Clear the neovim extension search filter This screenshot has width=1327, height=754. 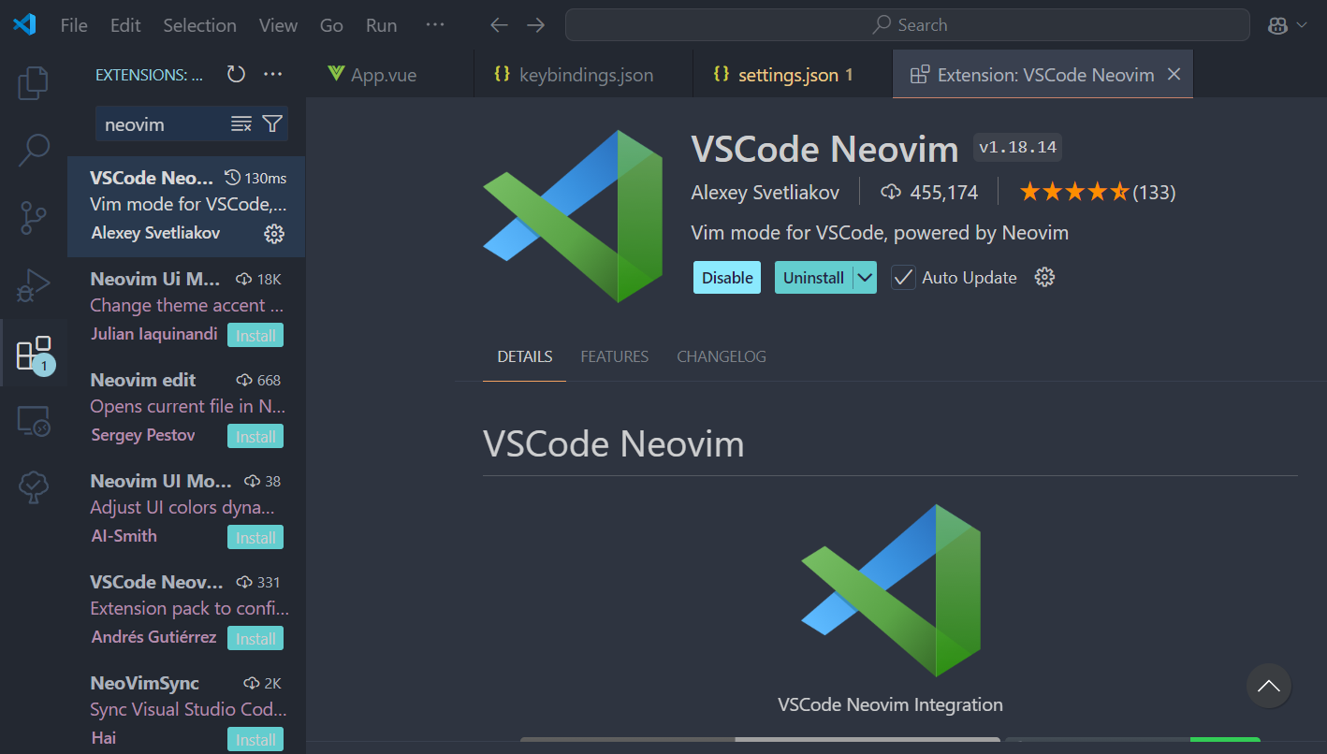pyautogui.click(x=241, y=123)
